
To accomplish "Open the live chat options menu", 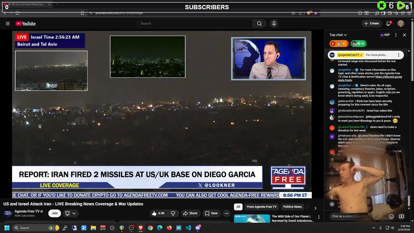I will coord(396,35).
